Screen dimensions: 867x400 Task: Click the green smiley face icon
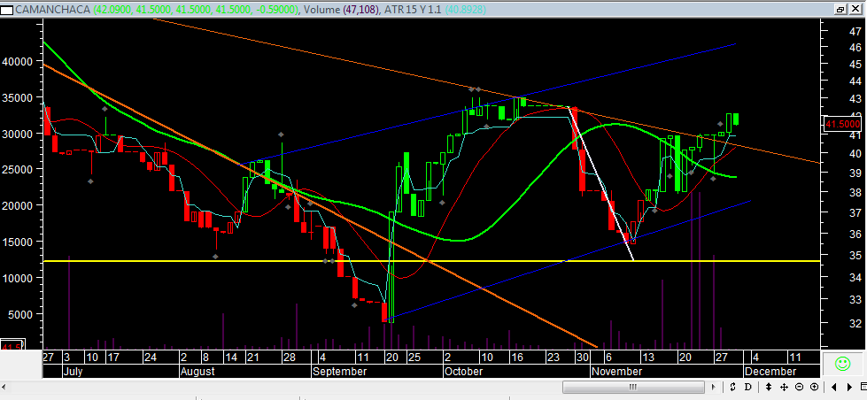[843, 364]
